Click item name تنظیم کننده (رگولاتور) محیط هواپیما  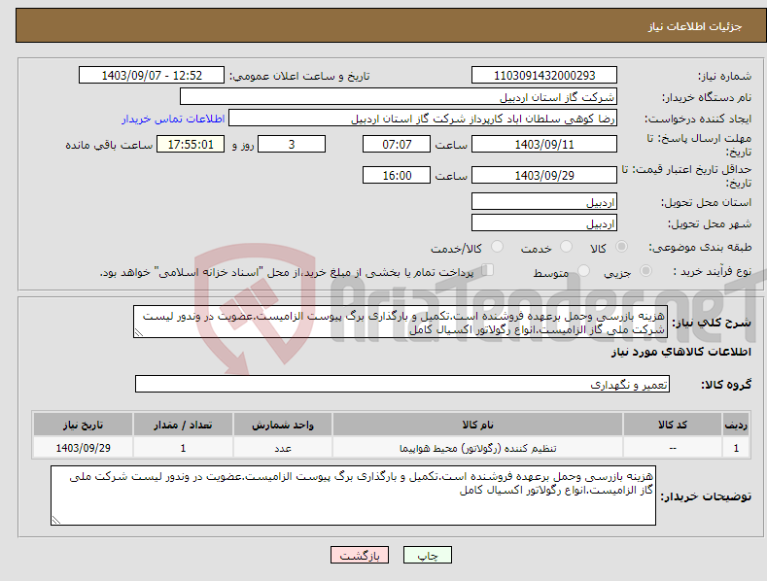[477, 448]
